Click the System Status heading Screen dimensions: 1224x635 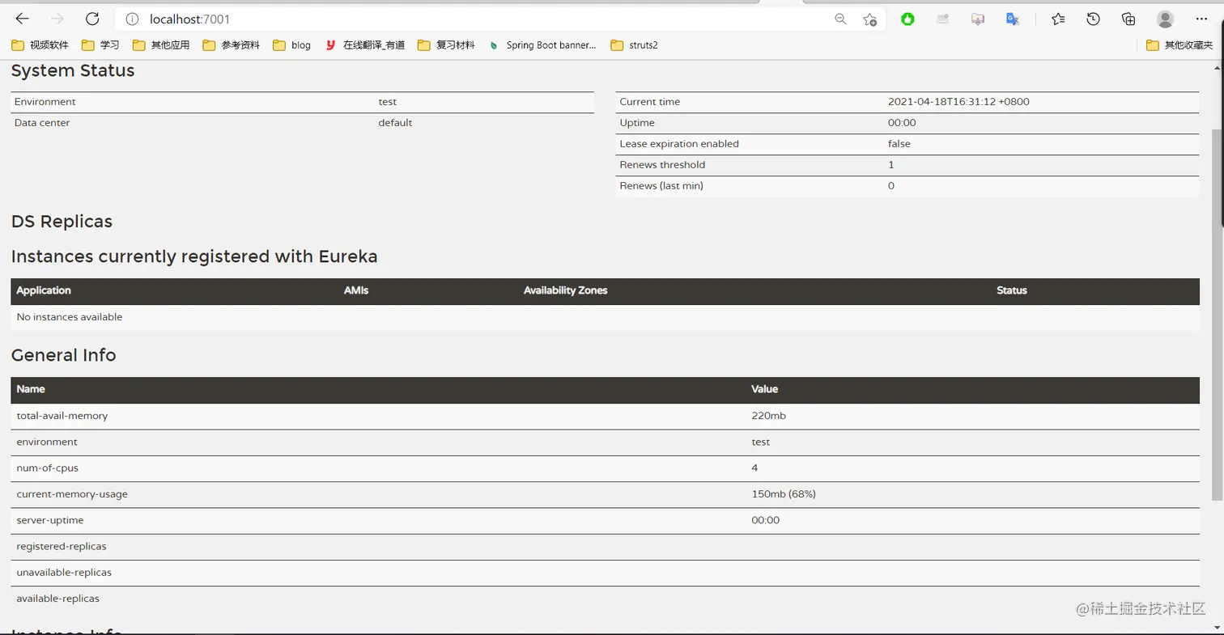(73, 70)
